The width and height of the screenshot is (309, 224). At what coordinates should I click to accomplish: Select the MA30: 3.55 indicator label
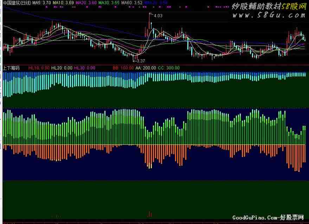[x=109, y=2]
